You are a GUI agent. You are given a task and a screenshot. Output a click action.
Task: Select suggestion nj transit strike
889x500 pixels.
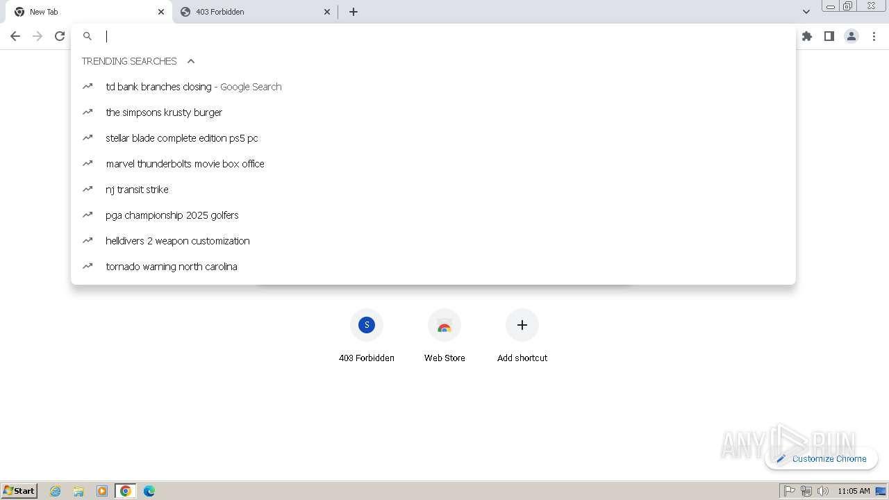pyautogui.click(x=433, y=190)
